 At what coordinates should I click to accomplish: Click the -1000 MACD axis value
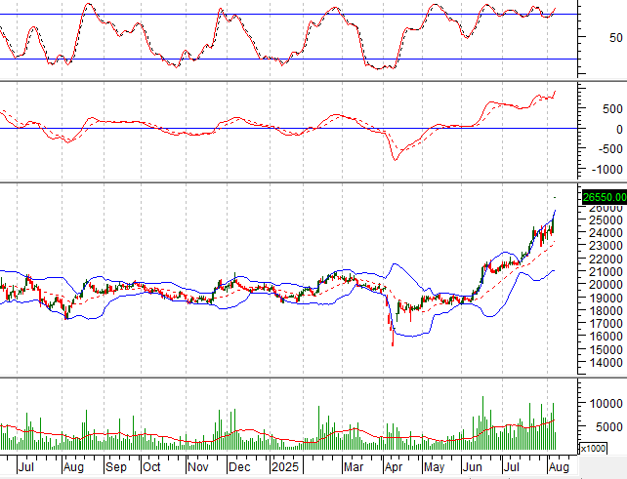(x=606, y=170)
